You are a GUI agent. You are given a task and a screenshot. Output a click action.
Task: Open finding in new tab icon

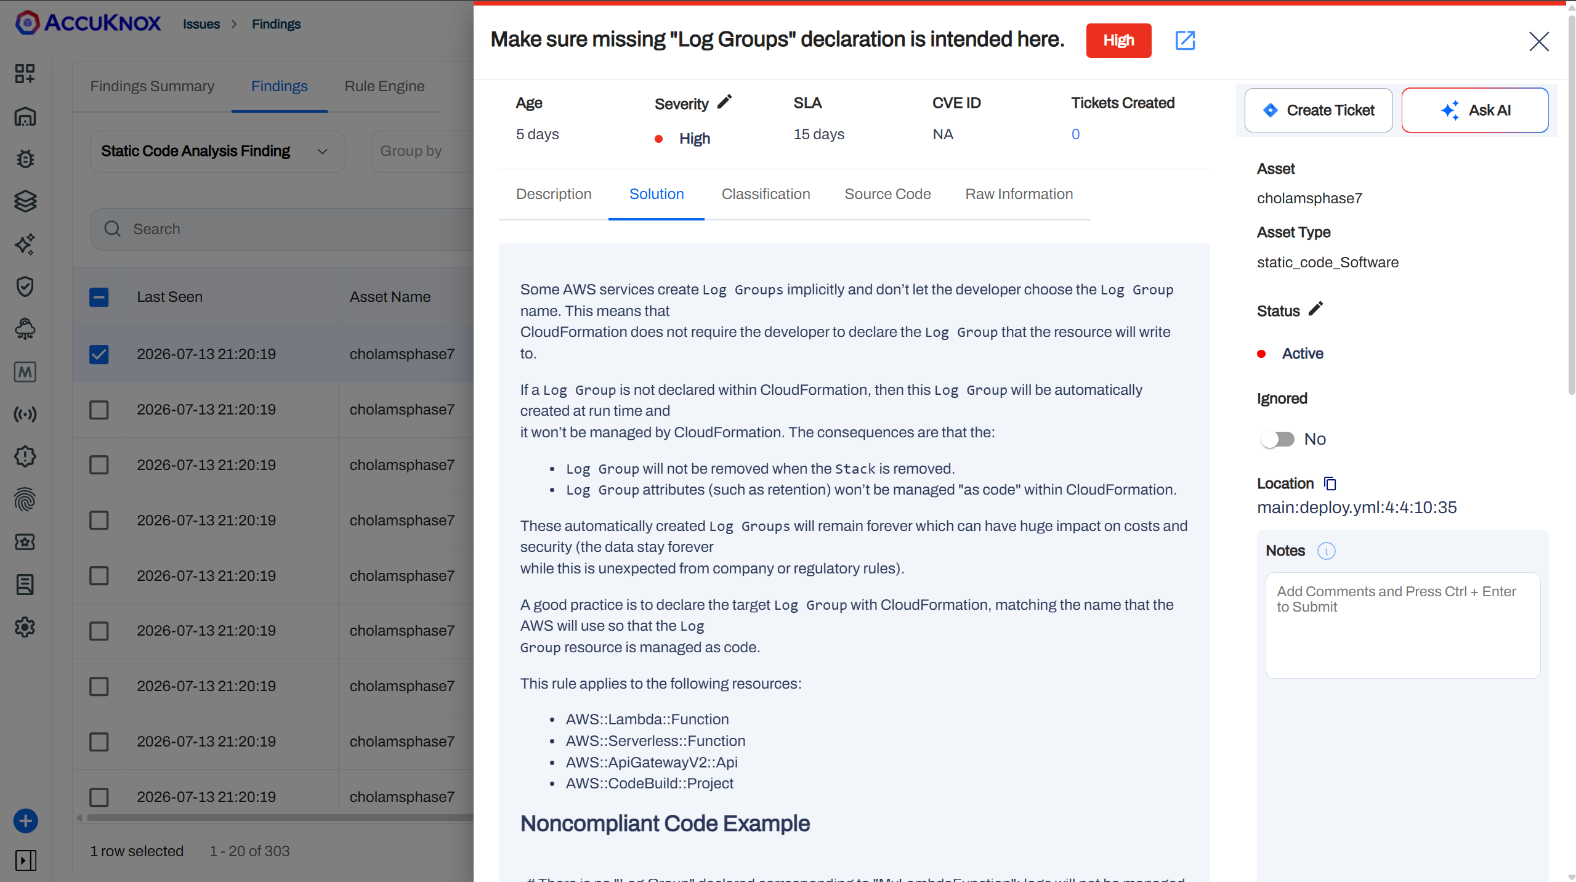[1185, 41]
